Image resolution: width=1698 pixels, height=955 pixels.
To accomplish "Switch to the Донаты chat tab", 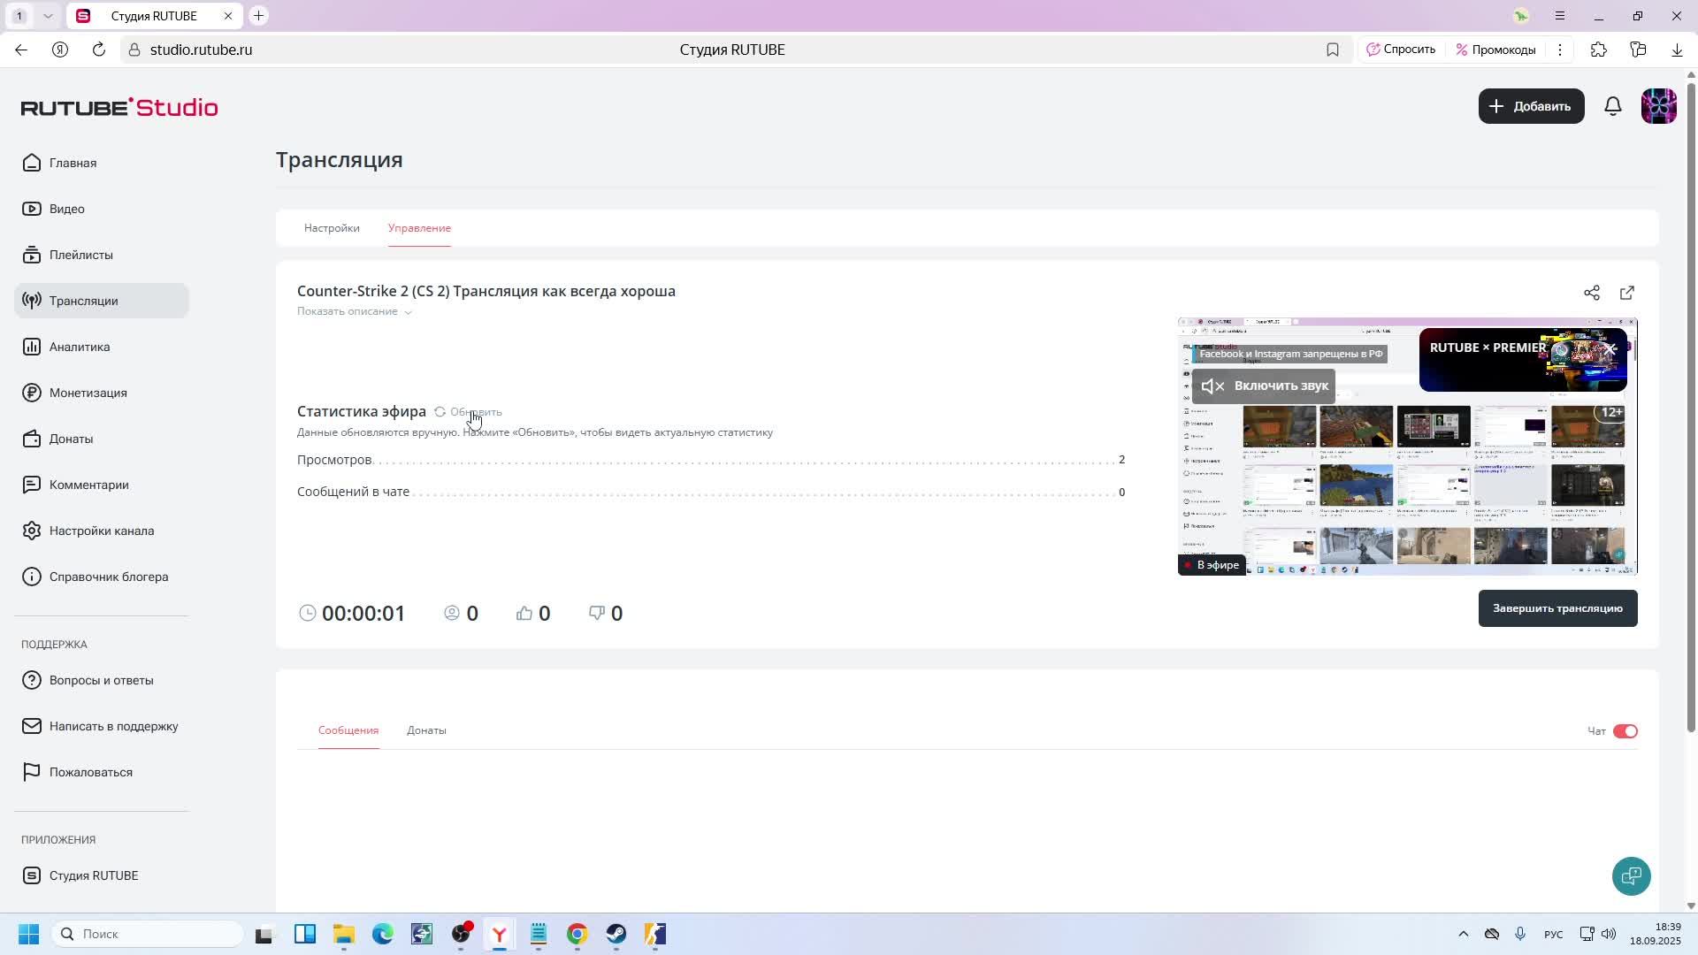I will (x=426, y=730).
